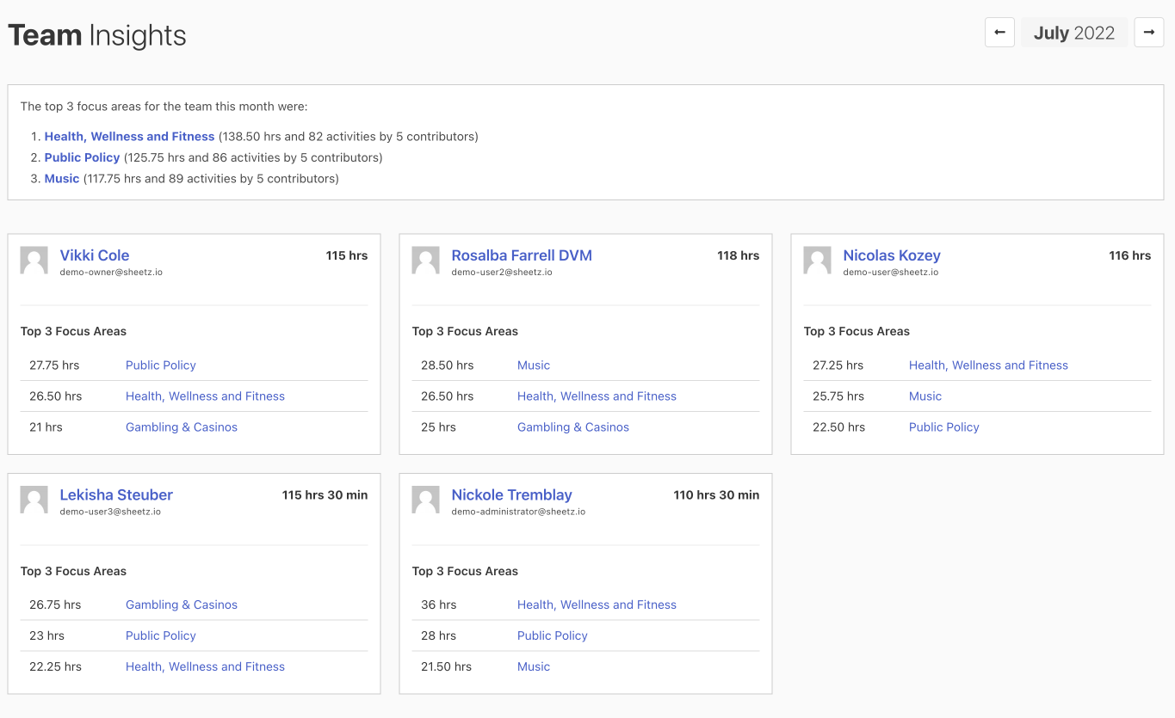Open Vikki Cole's profile name link
The height and width of the screenshot is (718, 1175).
click(95, 255)
